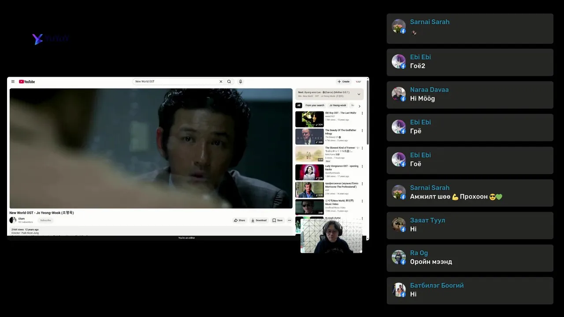Click the You're an editor notice

tap(186, 238)
